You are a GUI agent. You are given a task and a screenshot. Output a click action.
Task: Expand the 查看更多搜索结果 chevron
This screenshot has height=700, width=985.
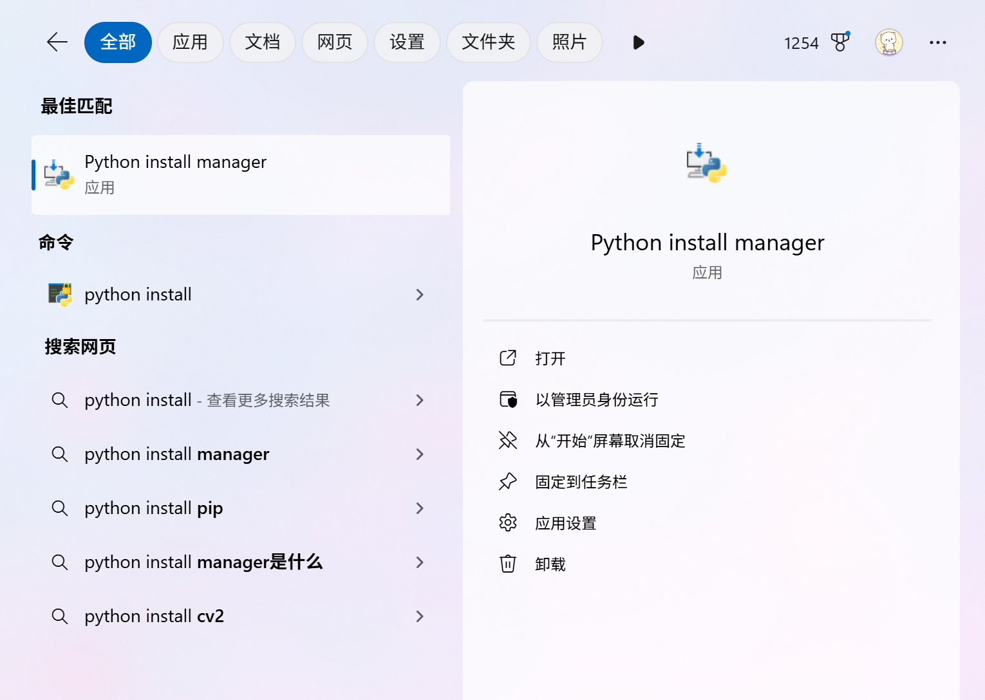(420, 400)
